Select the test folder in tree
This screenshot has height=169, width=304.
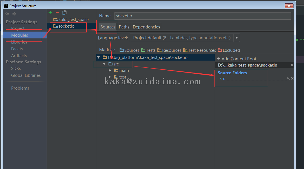coord(120,77)
